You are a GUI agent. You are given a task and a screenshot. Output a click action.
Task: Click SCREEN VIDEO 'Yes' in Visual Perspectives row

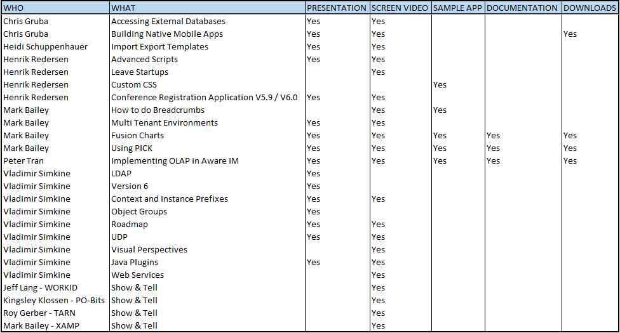tap(378, 249)
